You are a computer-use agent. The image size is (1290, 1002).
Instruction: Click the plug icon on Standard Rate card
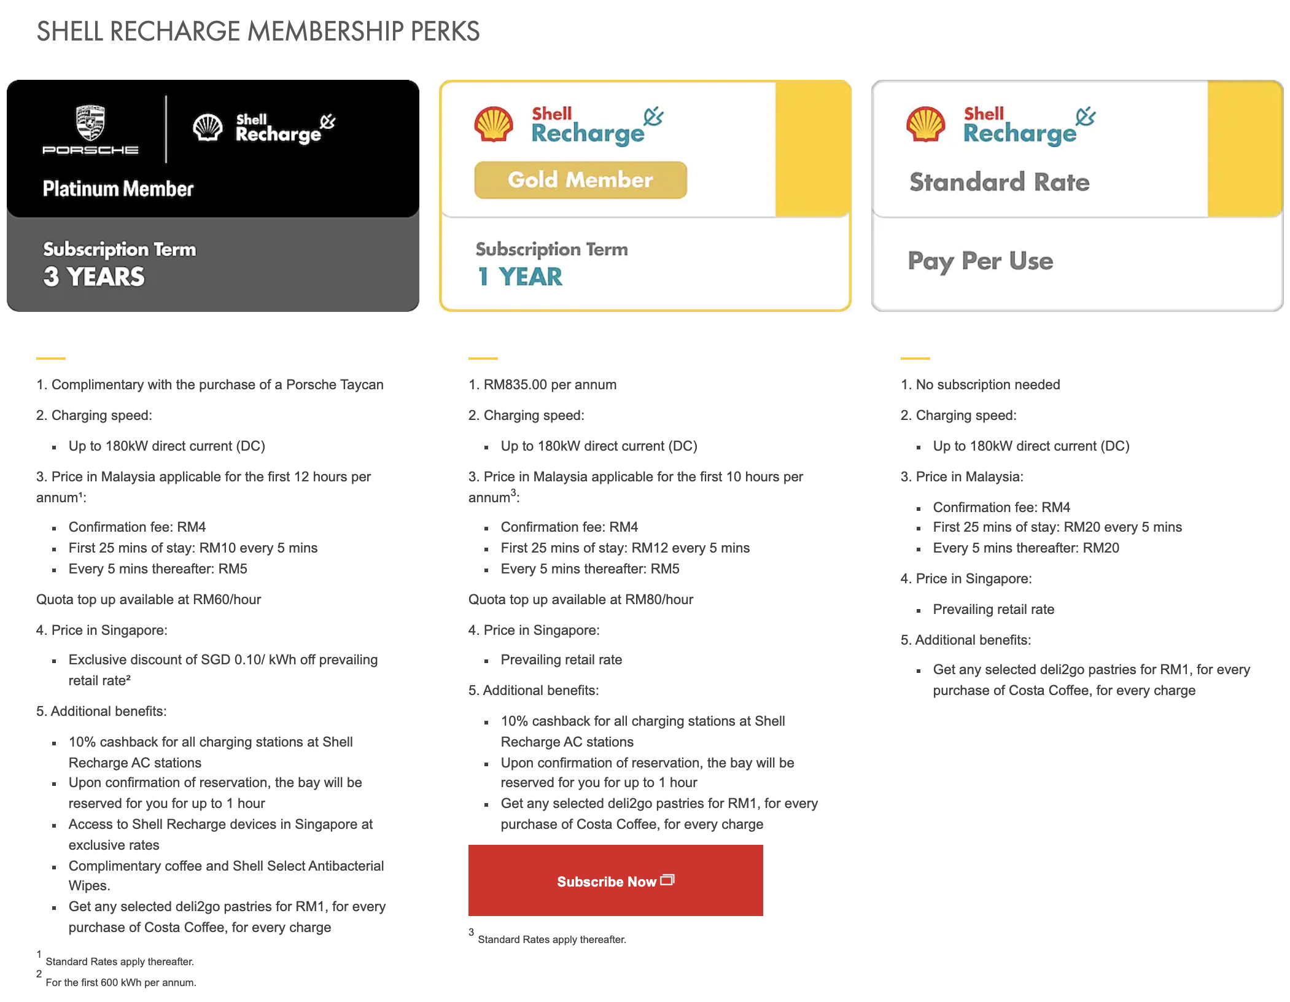1086,116
